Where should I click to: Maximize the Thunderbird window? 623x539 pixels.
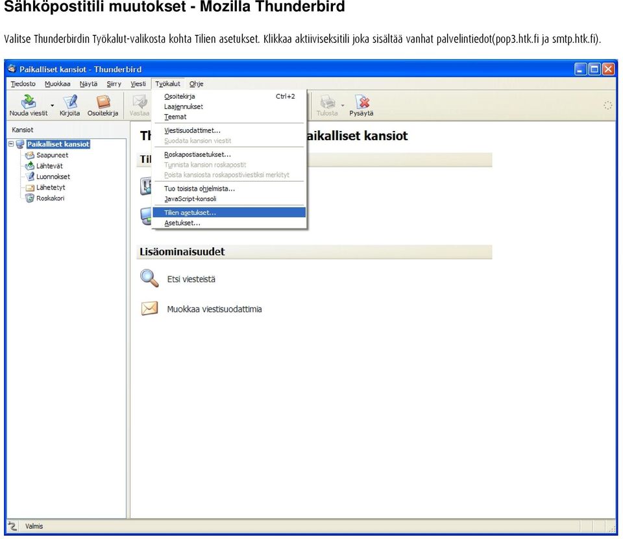pos(594,69)
